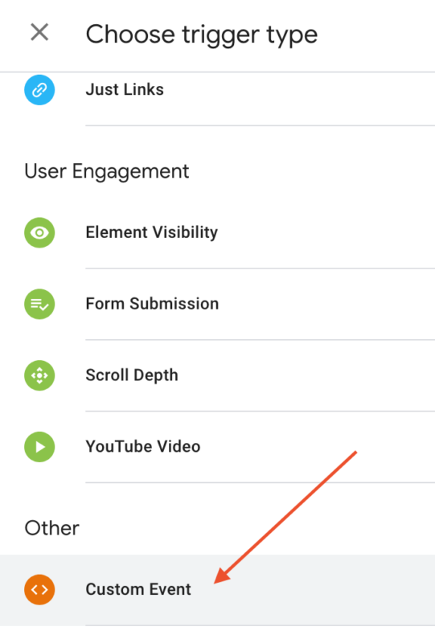
Task: Click the red arrow annotation
Action: click(x=285, y=518)
